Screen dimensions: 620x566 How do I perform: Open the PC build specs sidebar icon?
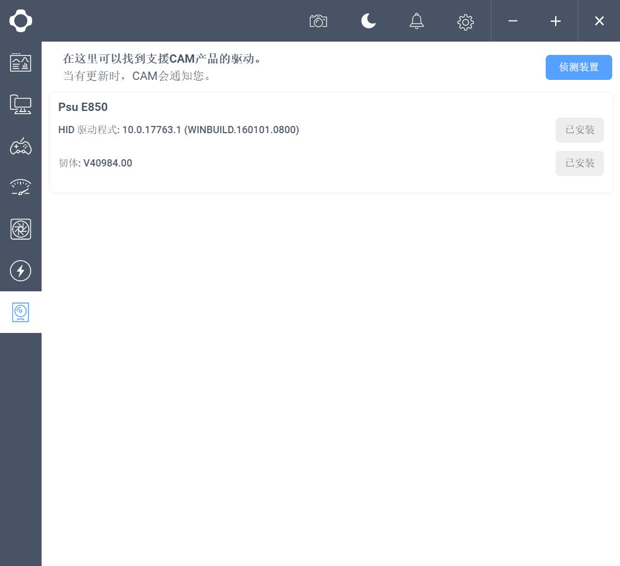pyautogui.click(x=21, y=104)
